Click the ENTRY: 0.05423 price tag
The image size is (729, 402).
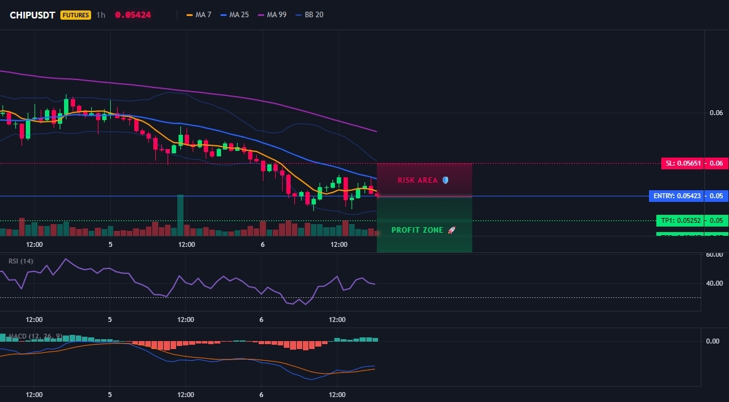pyautogui.click(x=677, y=196)
